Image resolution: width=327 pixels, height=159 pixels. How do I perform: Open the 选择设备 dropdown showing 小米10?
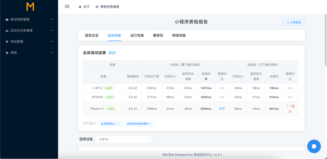coord(124,139)
